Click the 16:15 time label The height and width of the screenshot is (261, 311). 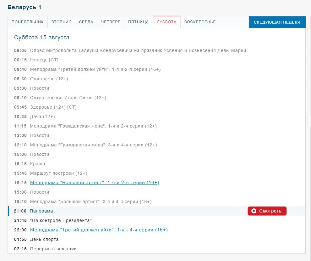(x=20, y=183)
